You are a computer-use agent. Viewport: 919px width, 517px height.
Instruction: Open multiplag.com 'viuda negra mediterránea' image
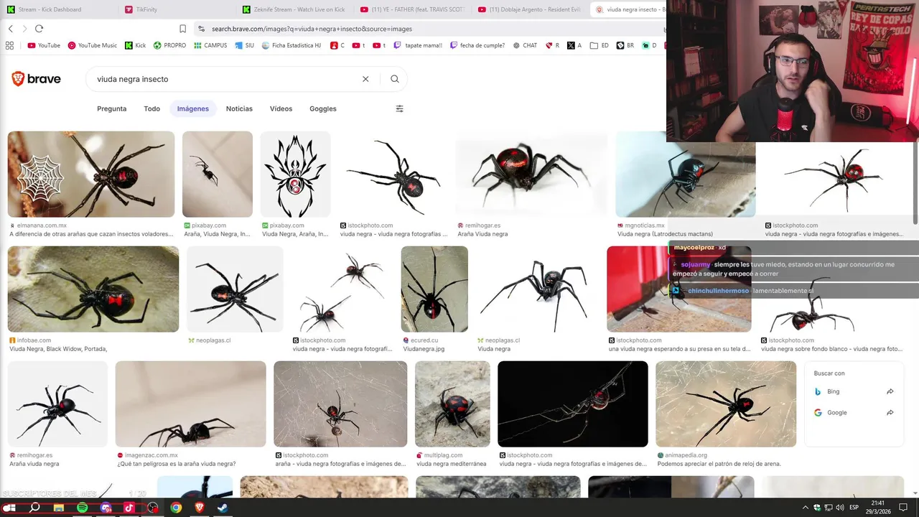pyautogui.click(x=452, y=404)
